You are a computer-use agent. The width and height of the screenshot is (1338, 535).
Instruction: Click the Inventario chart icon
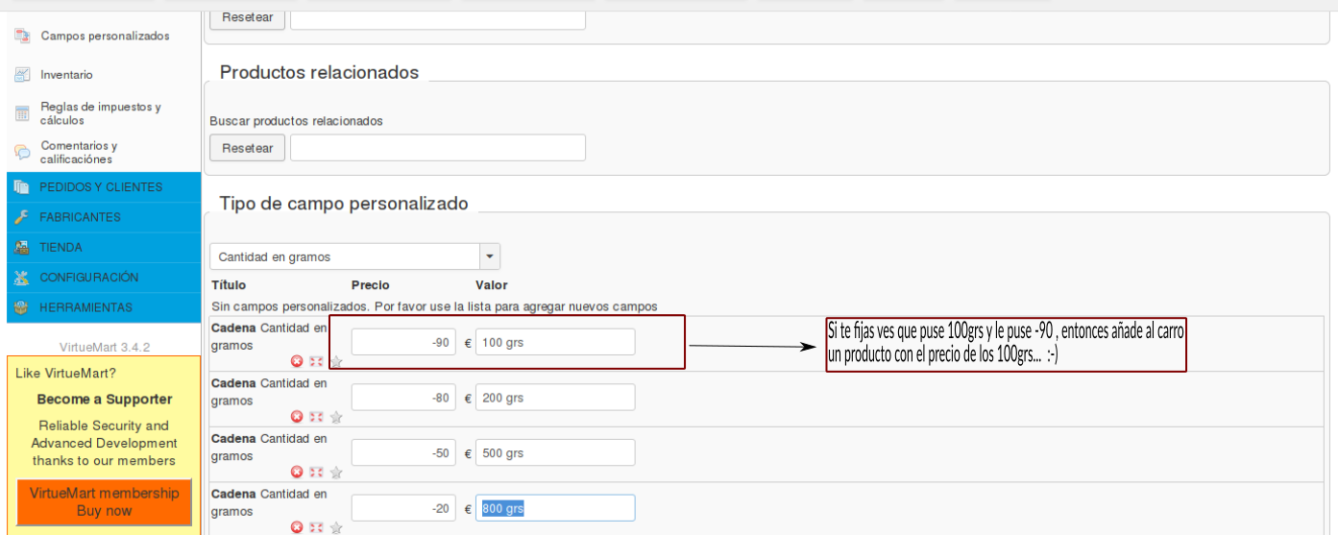[22, 74]
